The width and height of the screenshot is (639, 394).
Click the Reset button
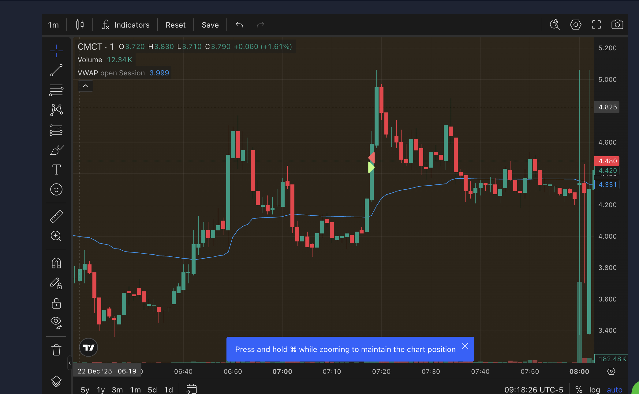(175, 25)
